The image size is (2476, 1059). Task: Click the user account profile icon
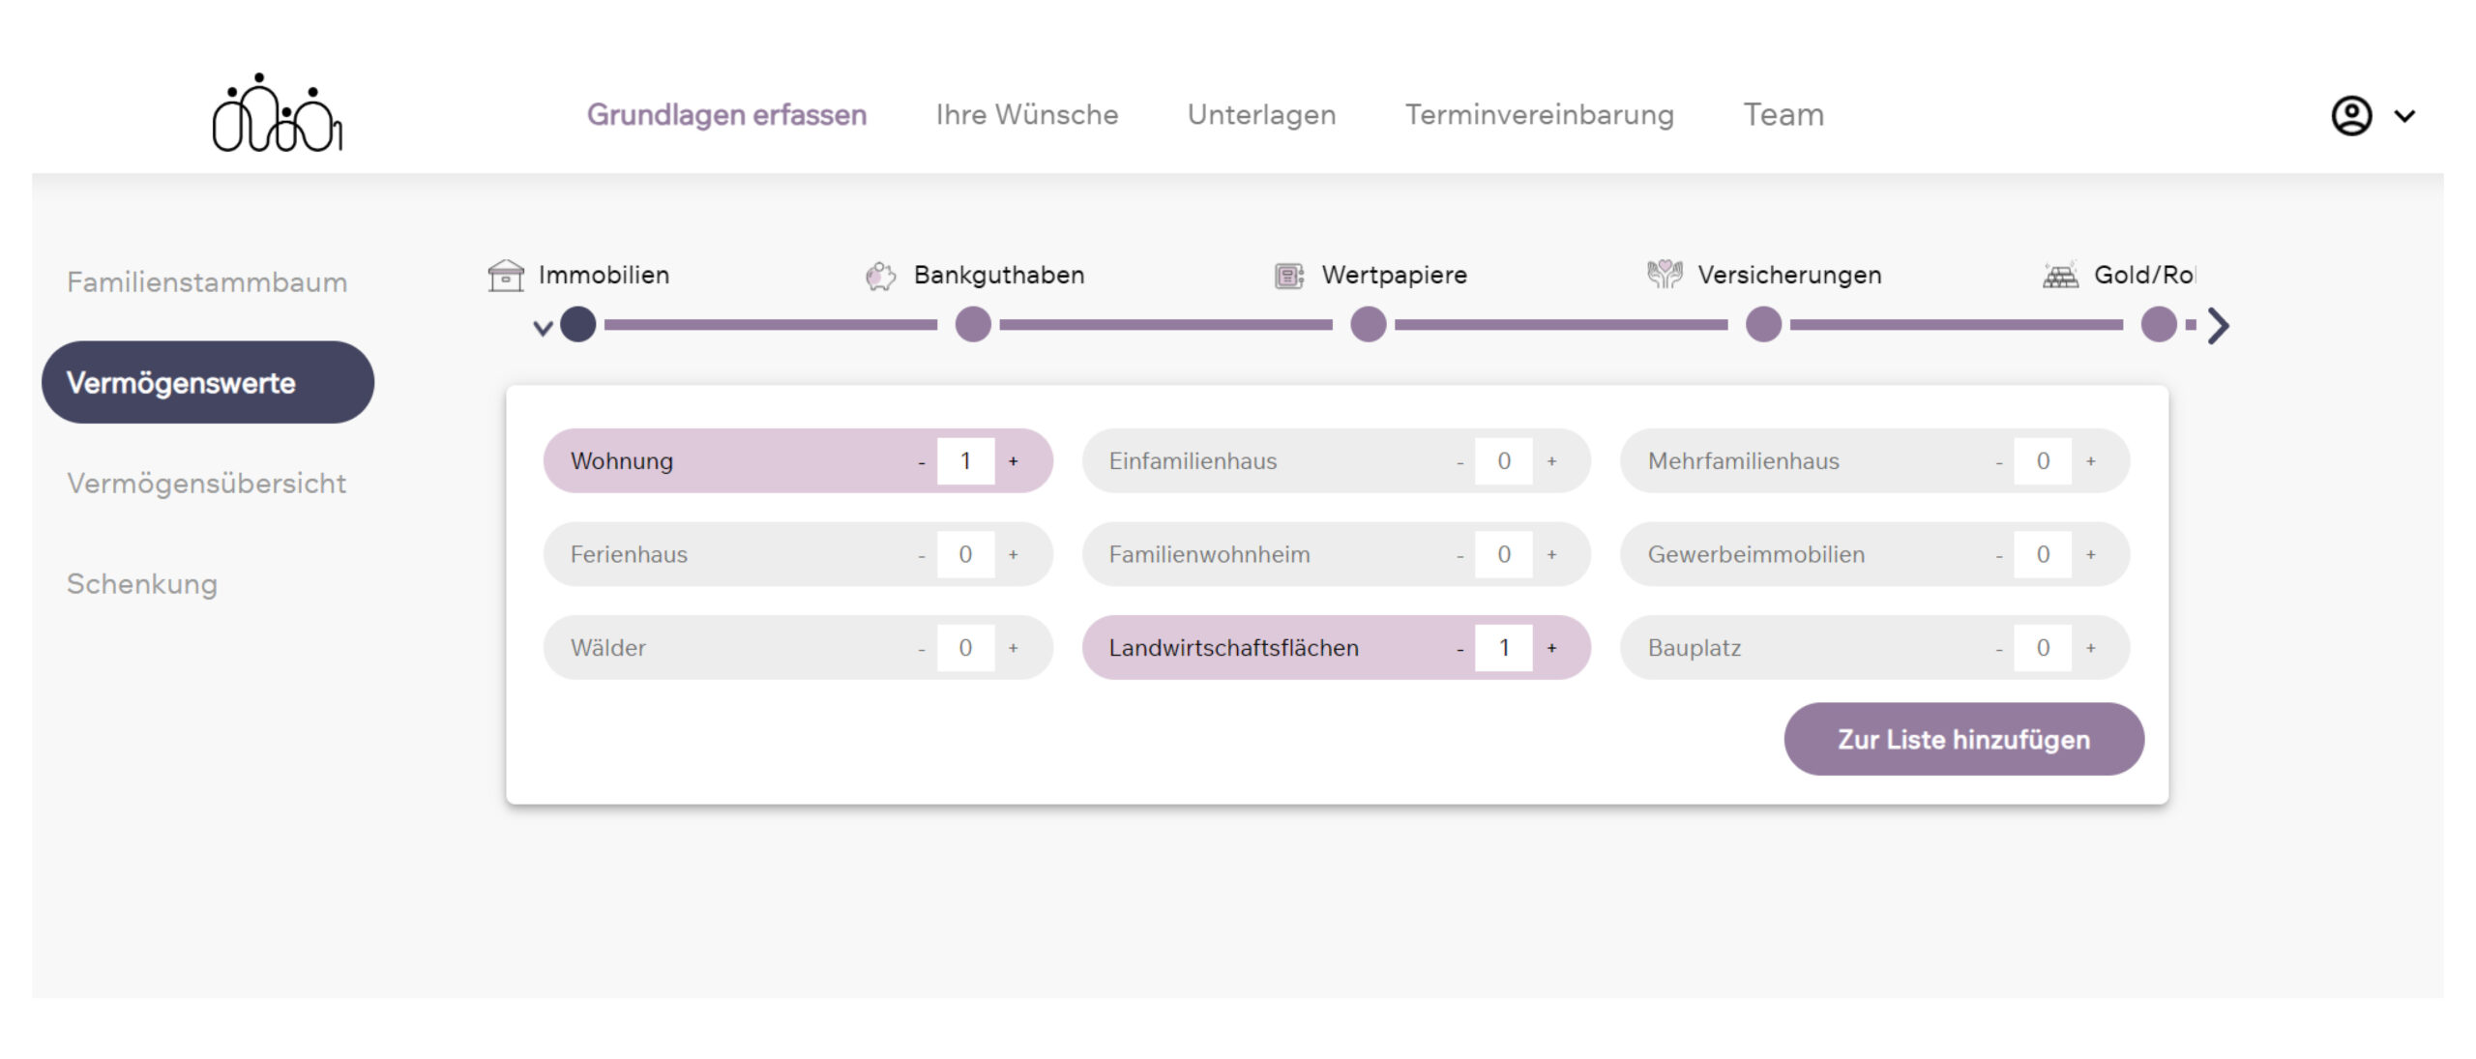click(x=2351, y=116)
